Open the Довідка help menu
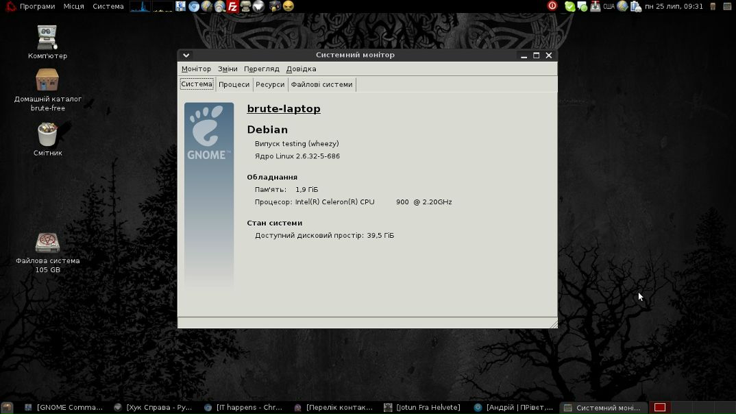 tap(301, 69)
